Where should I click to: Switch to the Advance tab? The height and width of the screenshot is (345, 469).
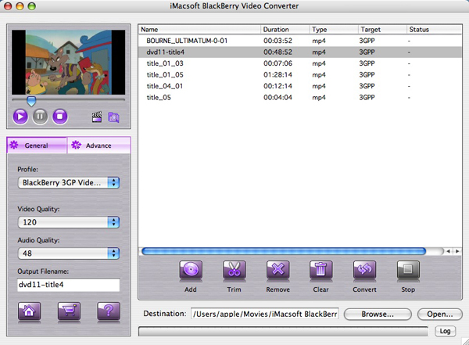pos(98,146)
